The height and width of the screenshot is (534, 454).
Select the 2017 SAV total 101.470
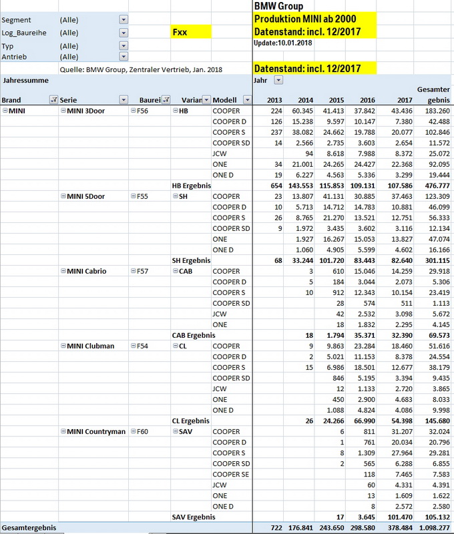click(400, 517)
